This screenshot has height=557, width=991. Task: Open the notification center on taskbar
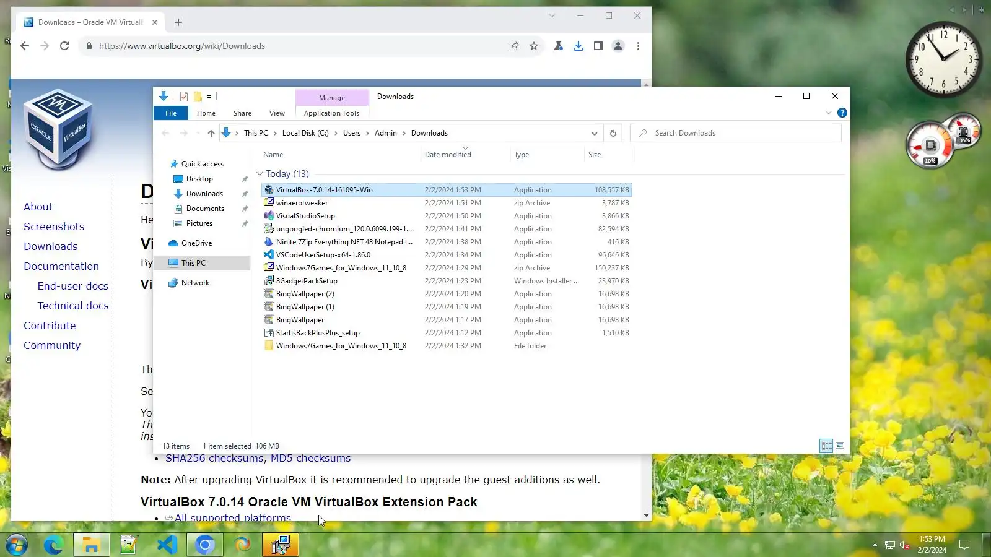point(964,545)
